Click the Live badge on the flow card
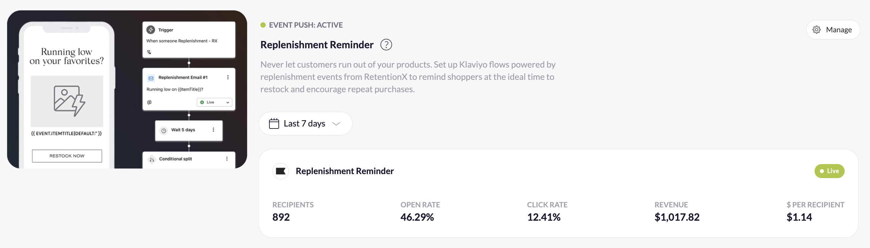 pyautogui.click(x=830, y=171)
